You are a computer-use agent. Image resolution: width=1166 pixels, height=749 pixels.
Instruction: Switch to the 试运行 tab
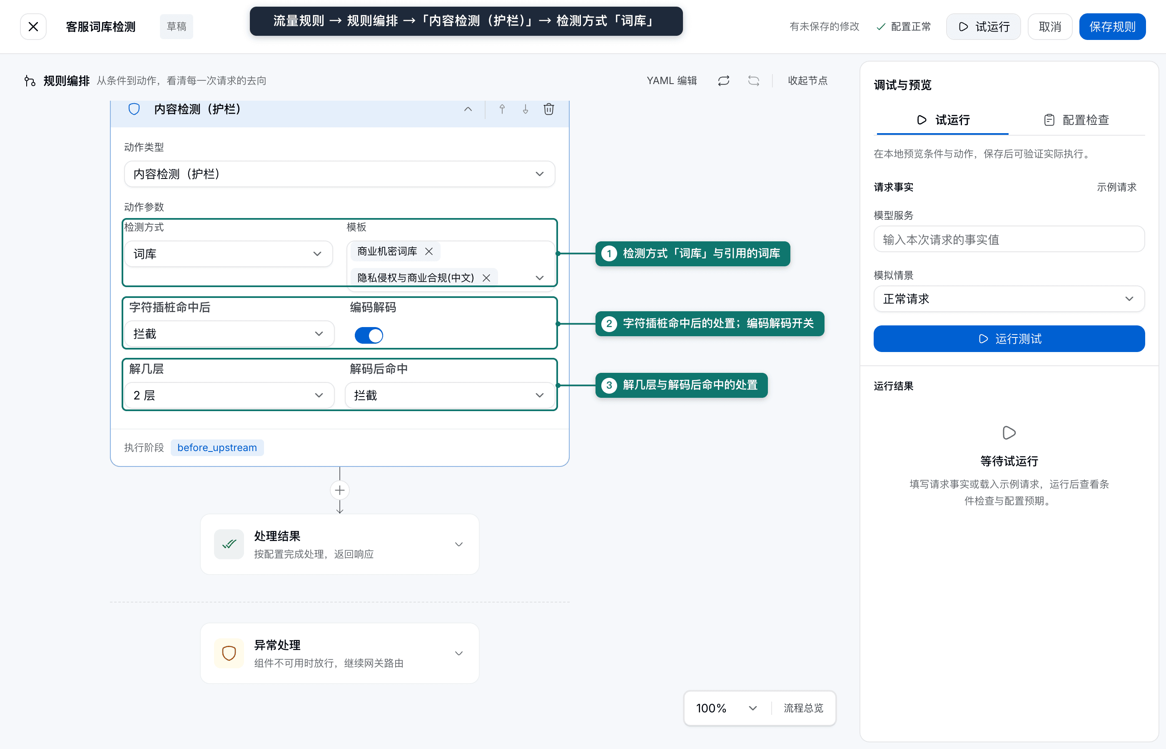pyautogui.click(x=943, y=120)
